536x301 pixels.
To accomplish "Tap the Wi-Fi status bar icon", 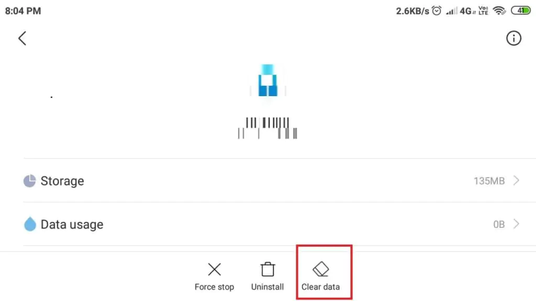I will pos(499,10).
